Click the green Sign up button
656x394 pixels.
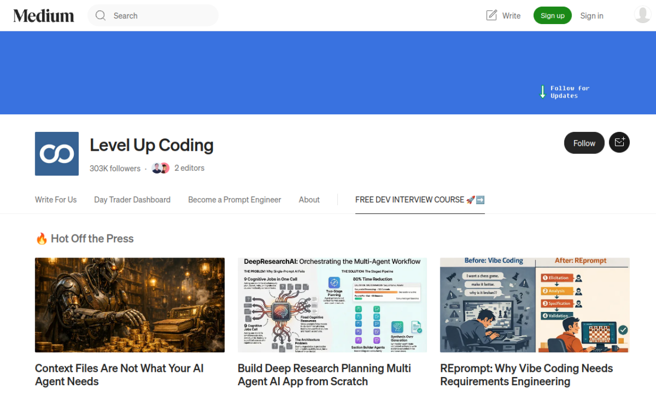point(552,15)
